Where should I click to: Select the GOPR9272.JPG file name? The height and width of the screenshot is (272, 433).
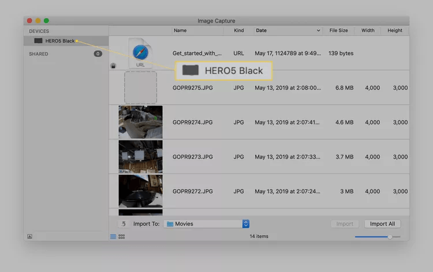(192, 191)
